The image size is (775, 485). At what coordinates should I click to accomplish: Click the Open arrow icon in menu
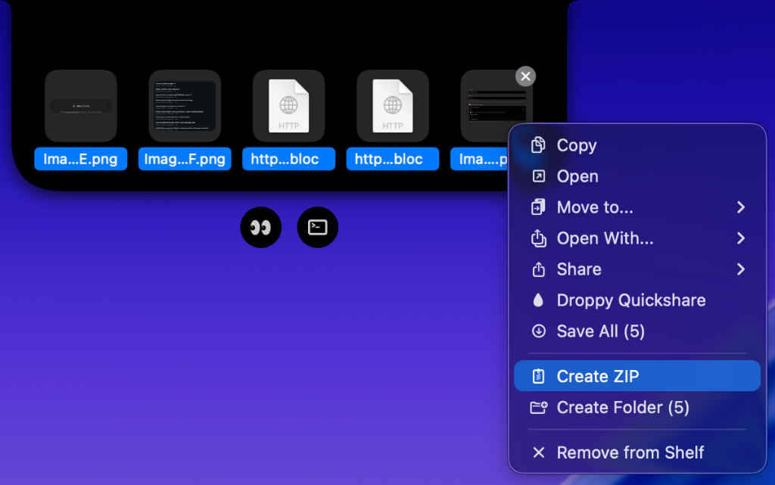click(538, 176)
